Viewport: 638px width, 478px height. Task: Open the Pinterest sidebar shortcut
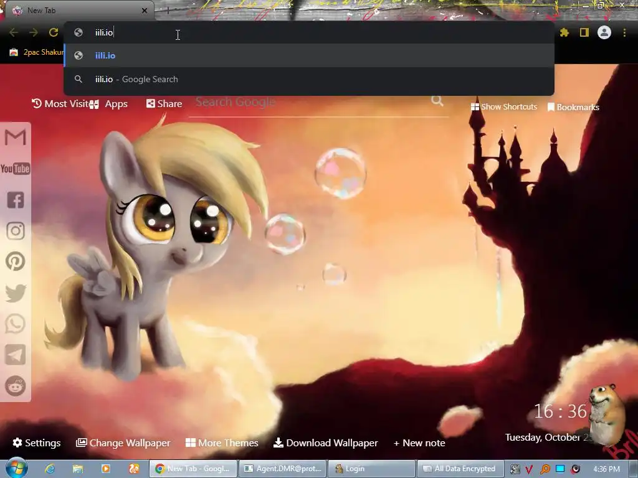click(x=16, y=261)
